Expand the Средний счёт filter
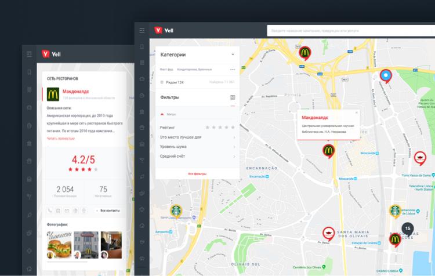 (x=234, y=156)
